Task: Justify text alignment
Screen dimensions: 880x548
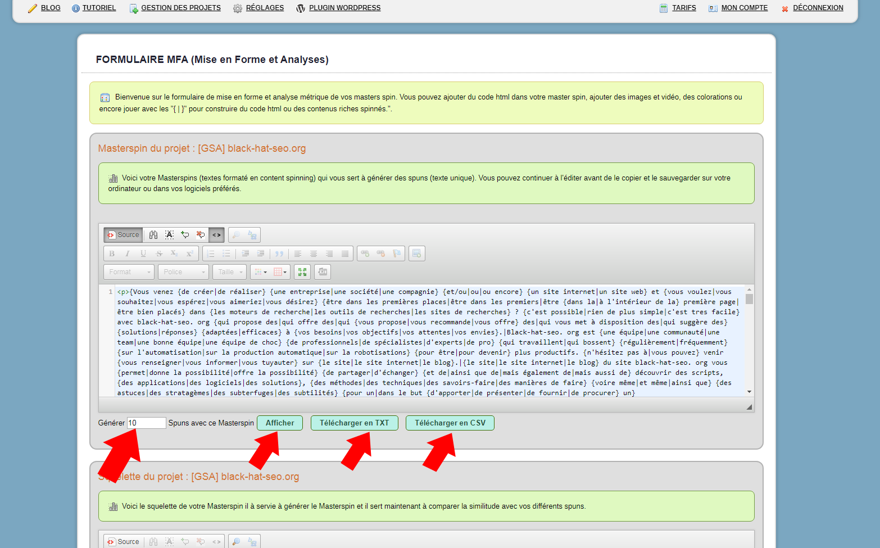Action: 345,253
